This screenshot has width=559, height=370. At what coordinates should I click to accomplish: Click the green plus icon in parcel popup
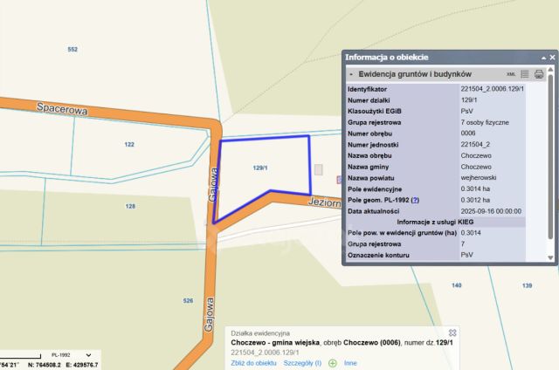(333, 363)
